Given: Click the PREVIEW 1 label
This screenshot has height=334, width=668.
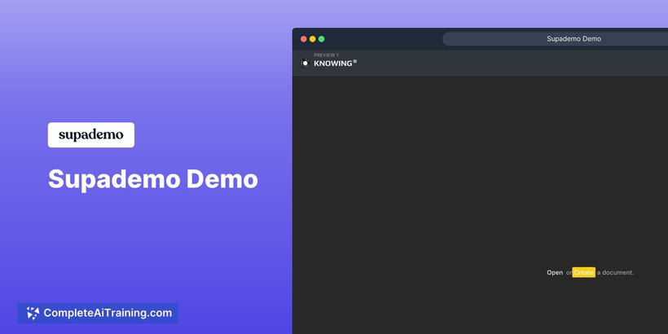Looking at the screenshot, I should [327, 55].
